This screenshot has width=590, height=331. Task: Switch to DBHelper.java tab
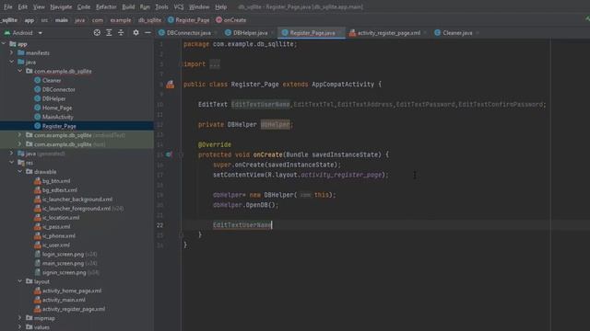(250, 33)
